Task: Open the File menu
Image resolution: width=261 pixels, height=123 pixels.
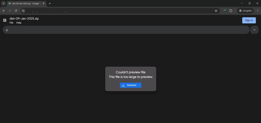Action: click(11, 23)
